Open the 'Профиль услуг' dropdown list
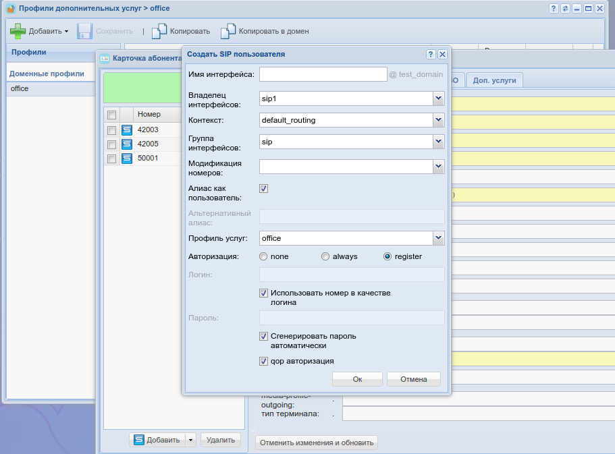Image resolution: width=615 pixels, height=454 pixels. click(x=438, y=238)
